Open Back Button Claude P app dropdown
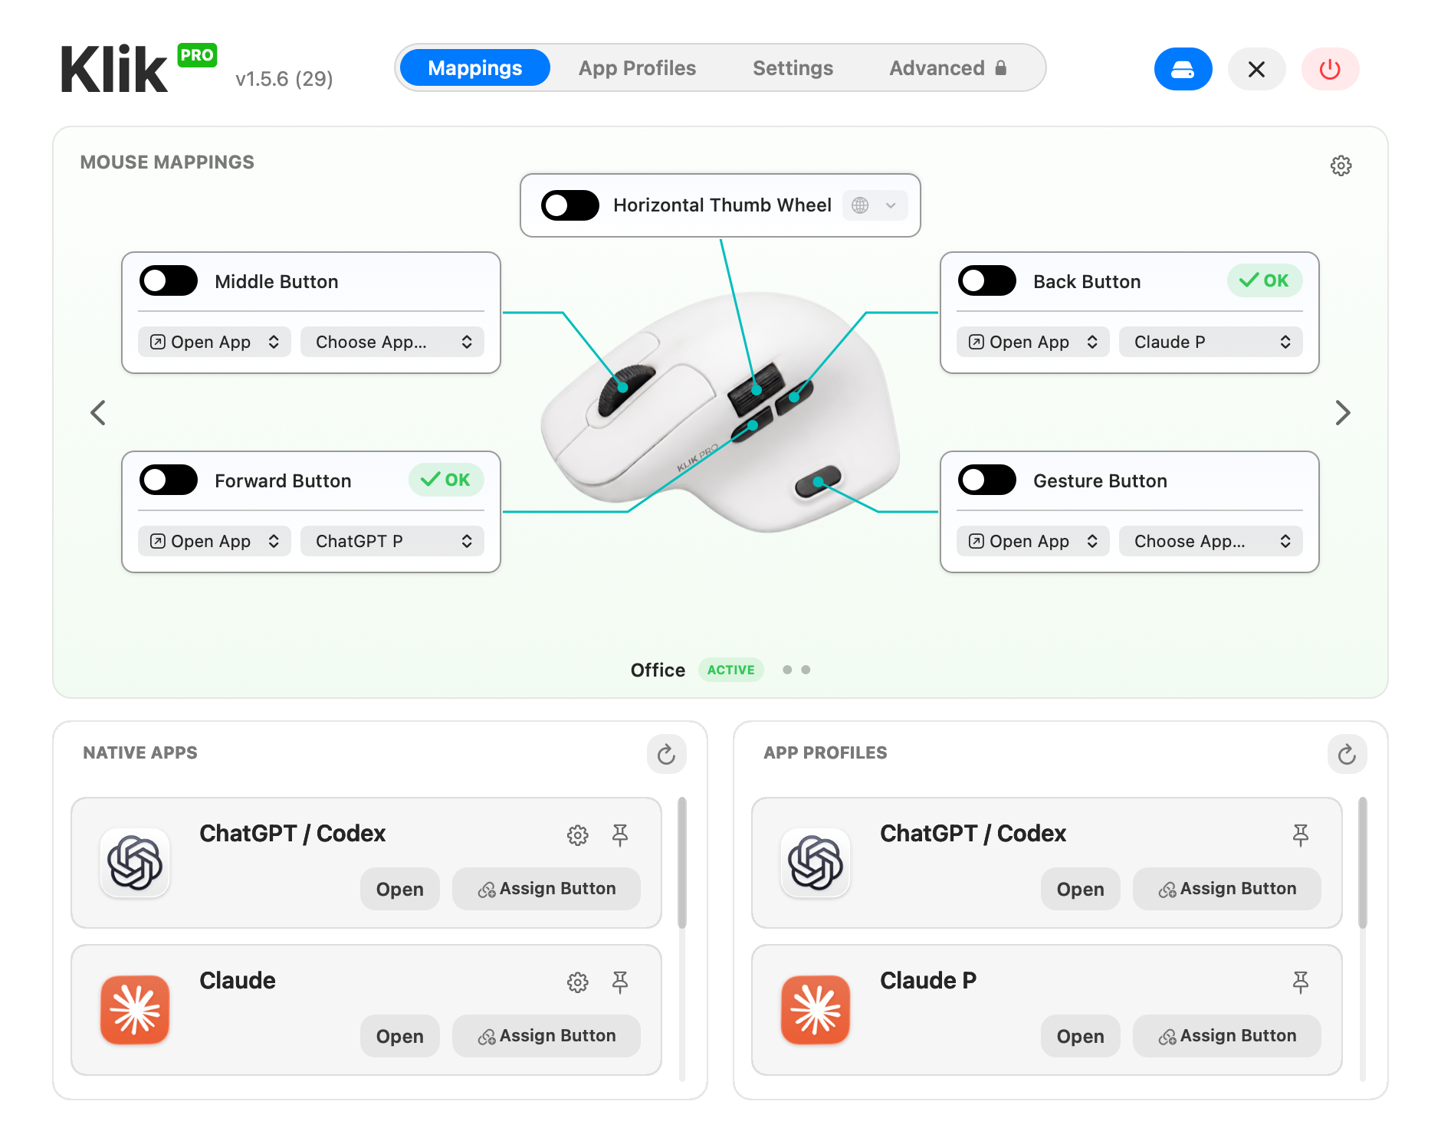The width and height of the screenshot is (1441, 1131). [1211, 342]
